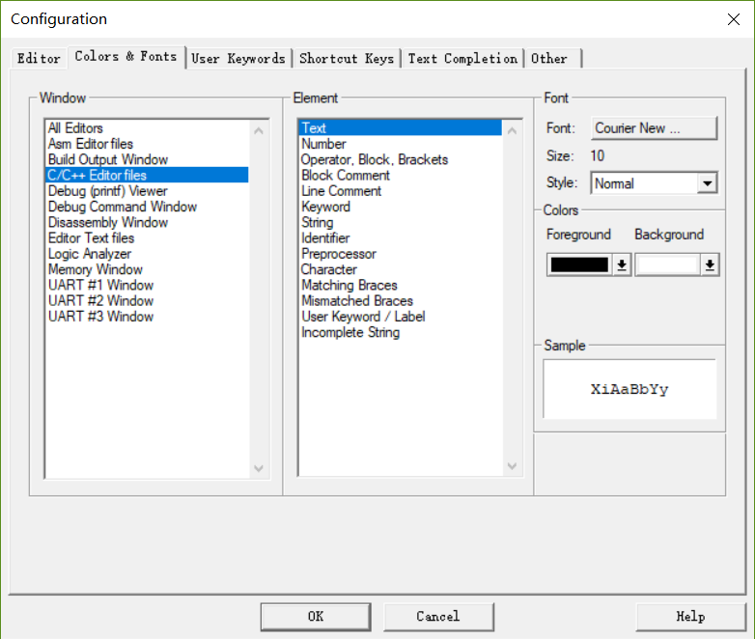Click the font Size value 10
The height and width of the screenshot is (639, 755).
coord(597,156)
